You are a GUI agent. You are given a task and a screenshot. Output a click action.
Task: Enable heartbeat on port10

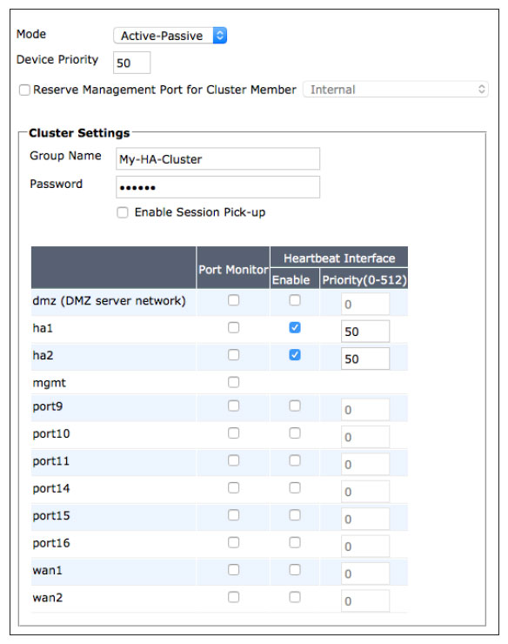(x=295, y=433)
